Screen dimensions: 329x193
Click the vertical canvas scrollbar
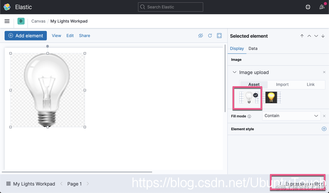point(225,78)
